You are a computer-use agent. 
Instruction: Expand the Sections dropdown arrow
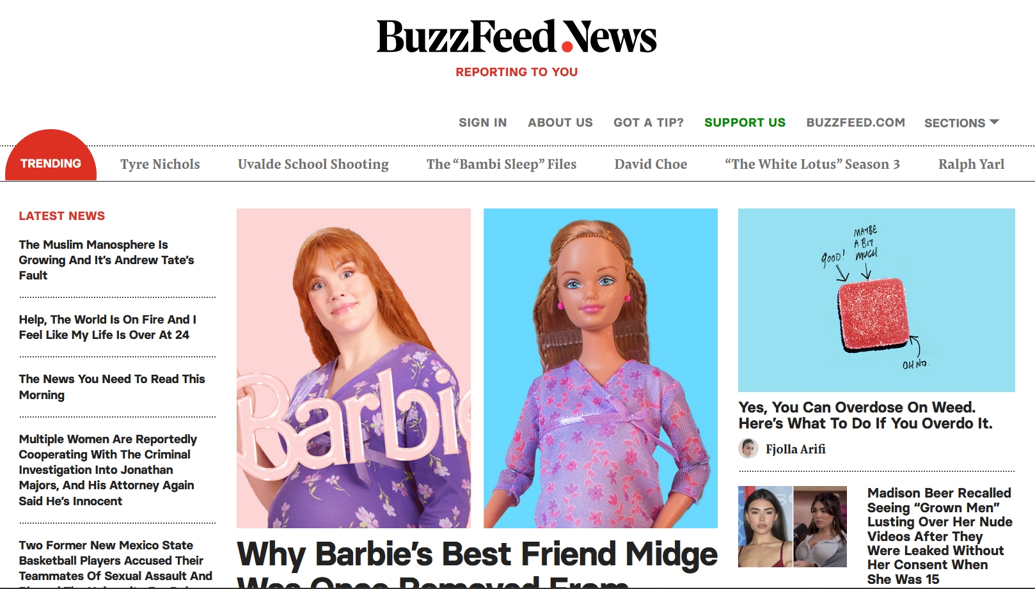coord(994,122)
